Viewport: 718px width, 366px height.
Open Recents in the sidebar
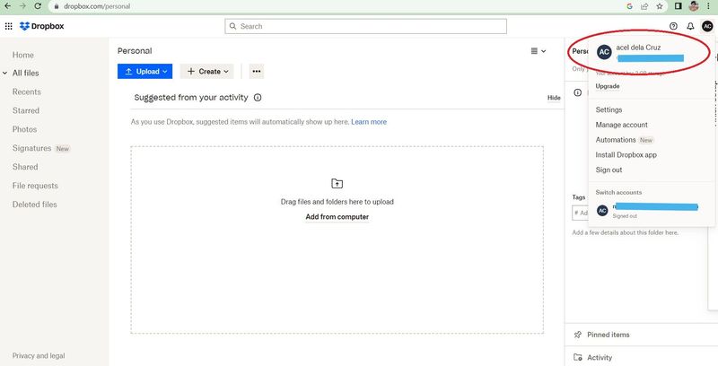(x=27, y=92)
